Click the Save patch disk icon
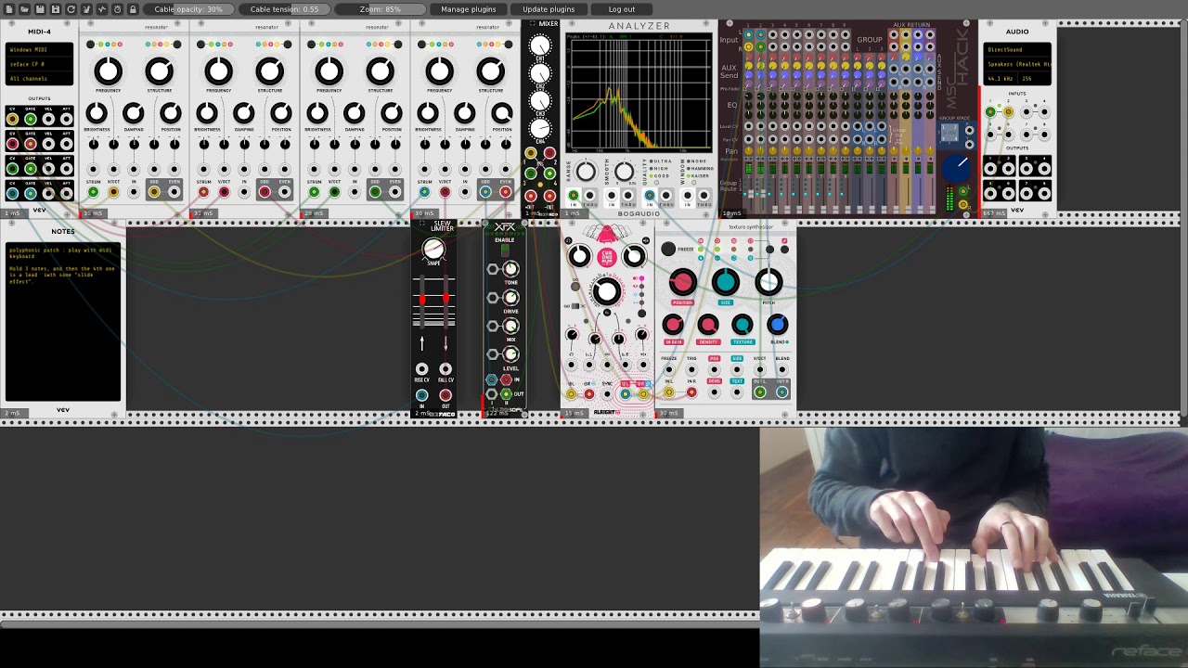The image size is (1188, 668). pos(40,9)
